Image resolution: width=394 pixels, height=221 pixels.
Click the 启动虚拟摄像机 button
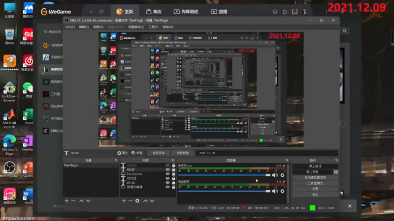point(315,178)
